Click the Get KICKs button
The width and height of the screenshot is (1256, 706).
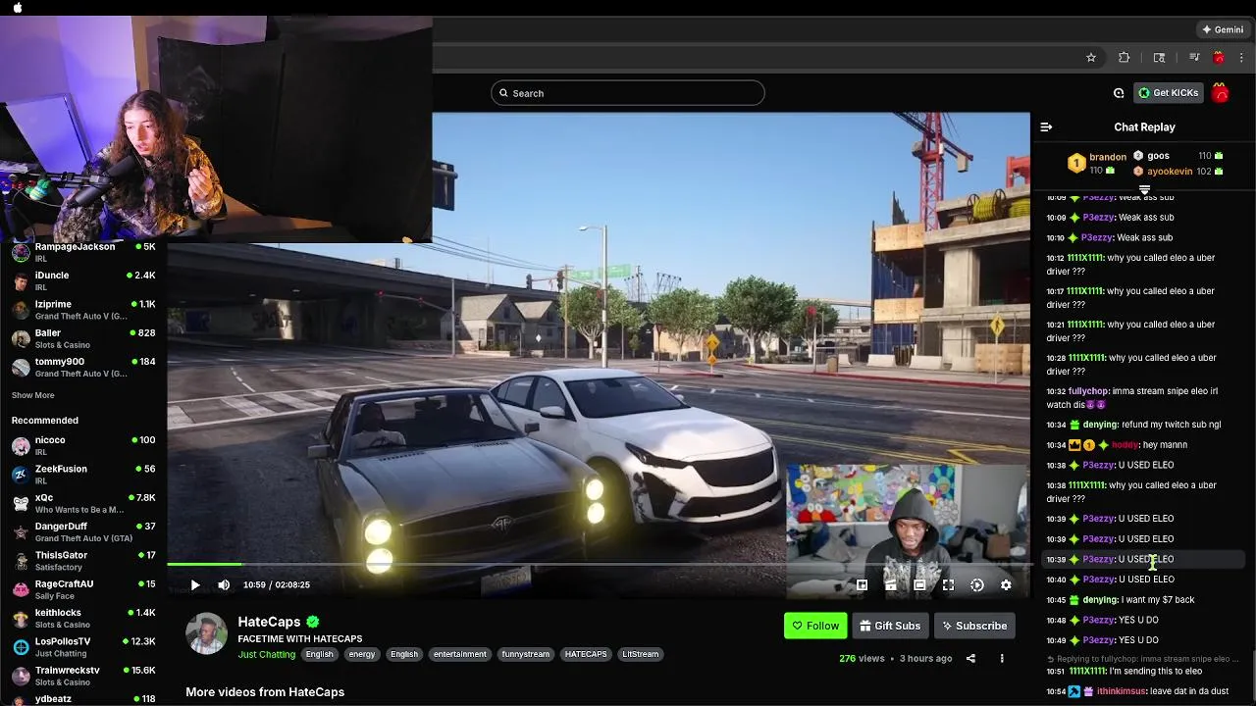tap(1168, 93)
